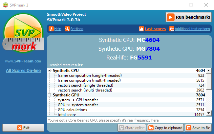Click the Synthetic CPU MC4604 score
Viewport: 214px width, 134px height.
[129, 40]
